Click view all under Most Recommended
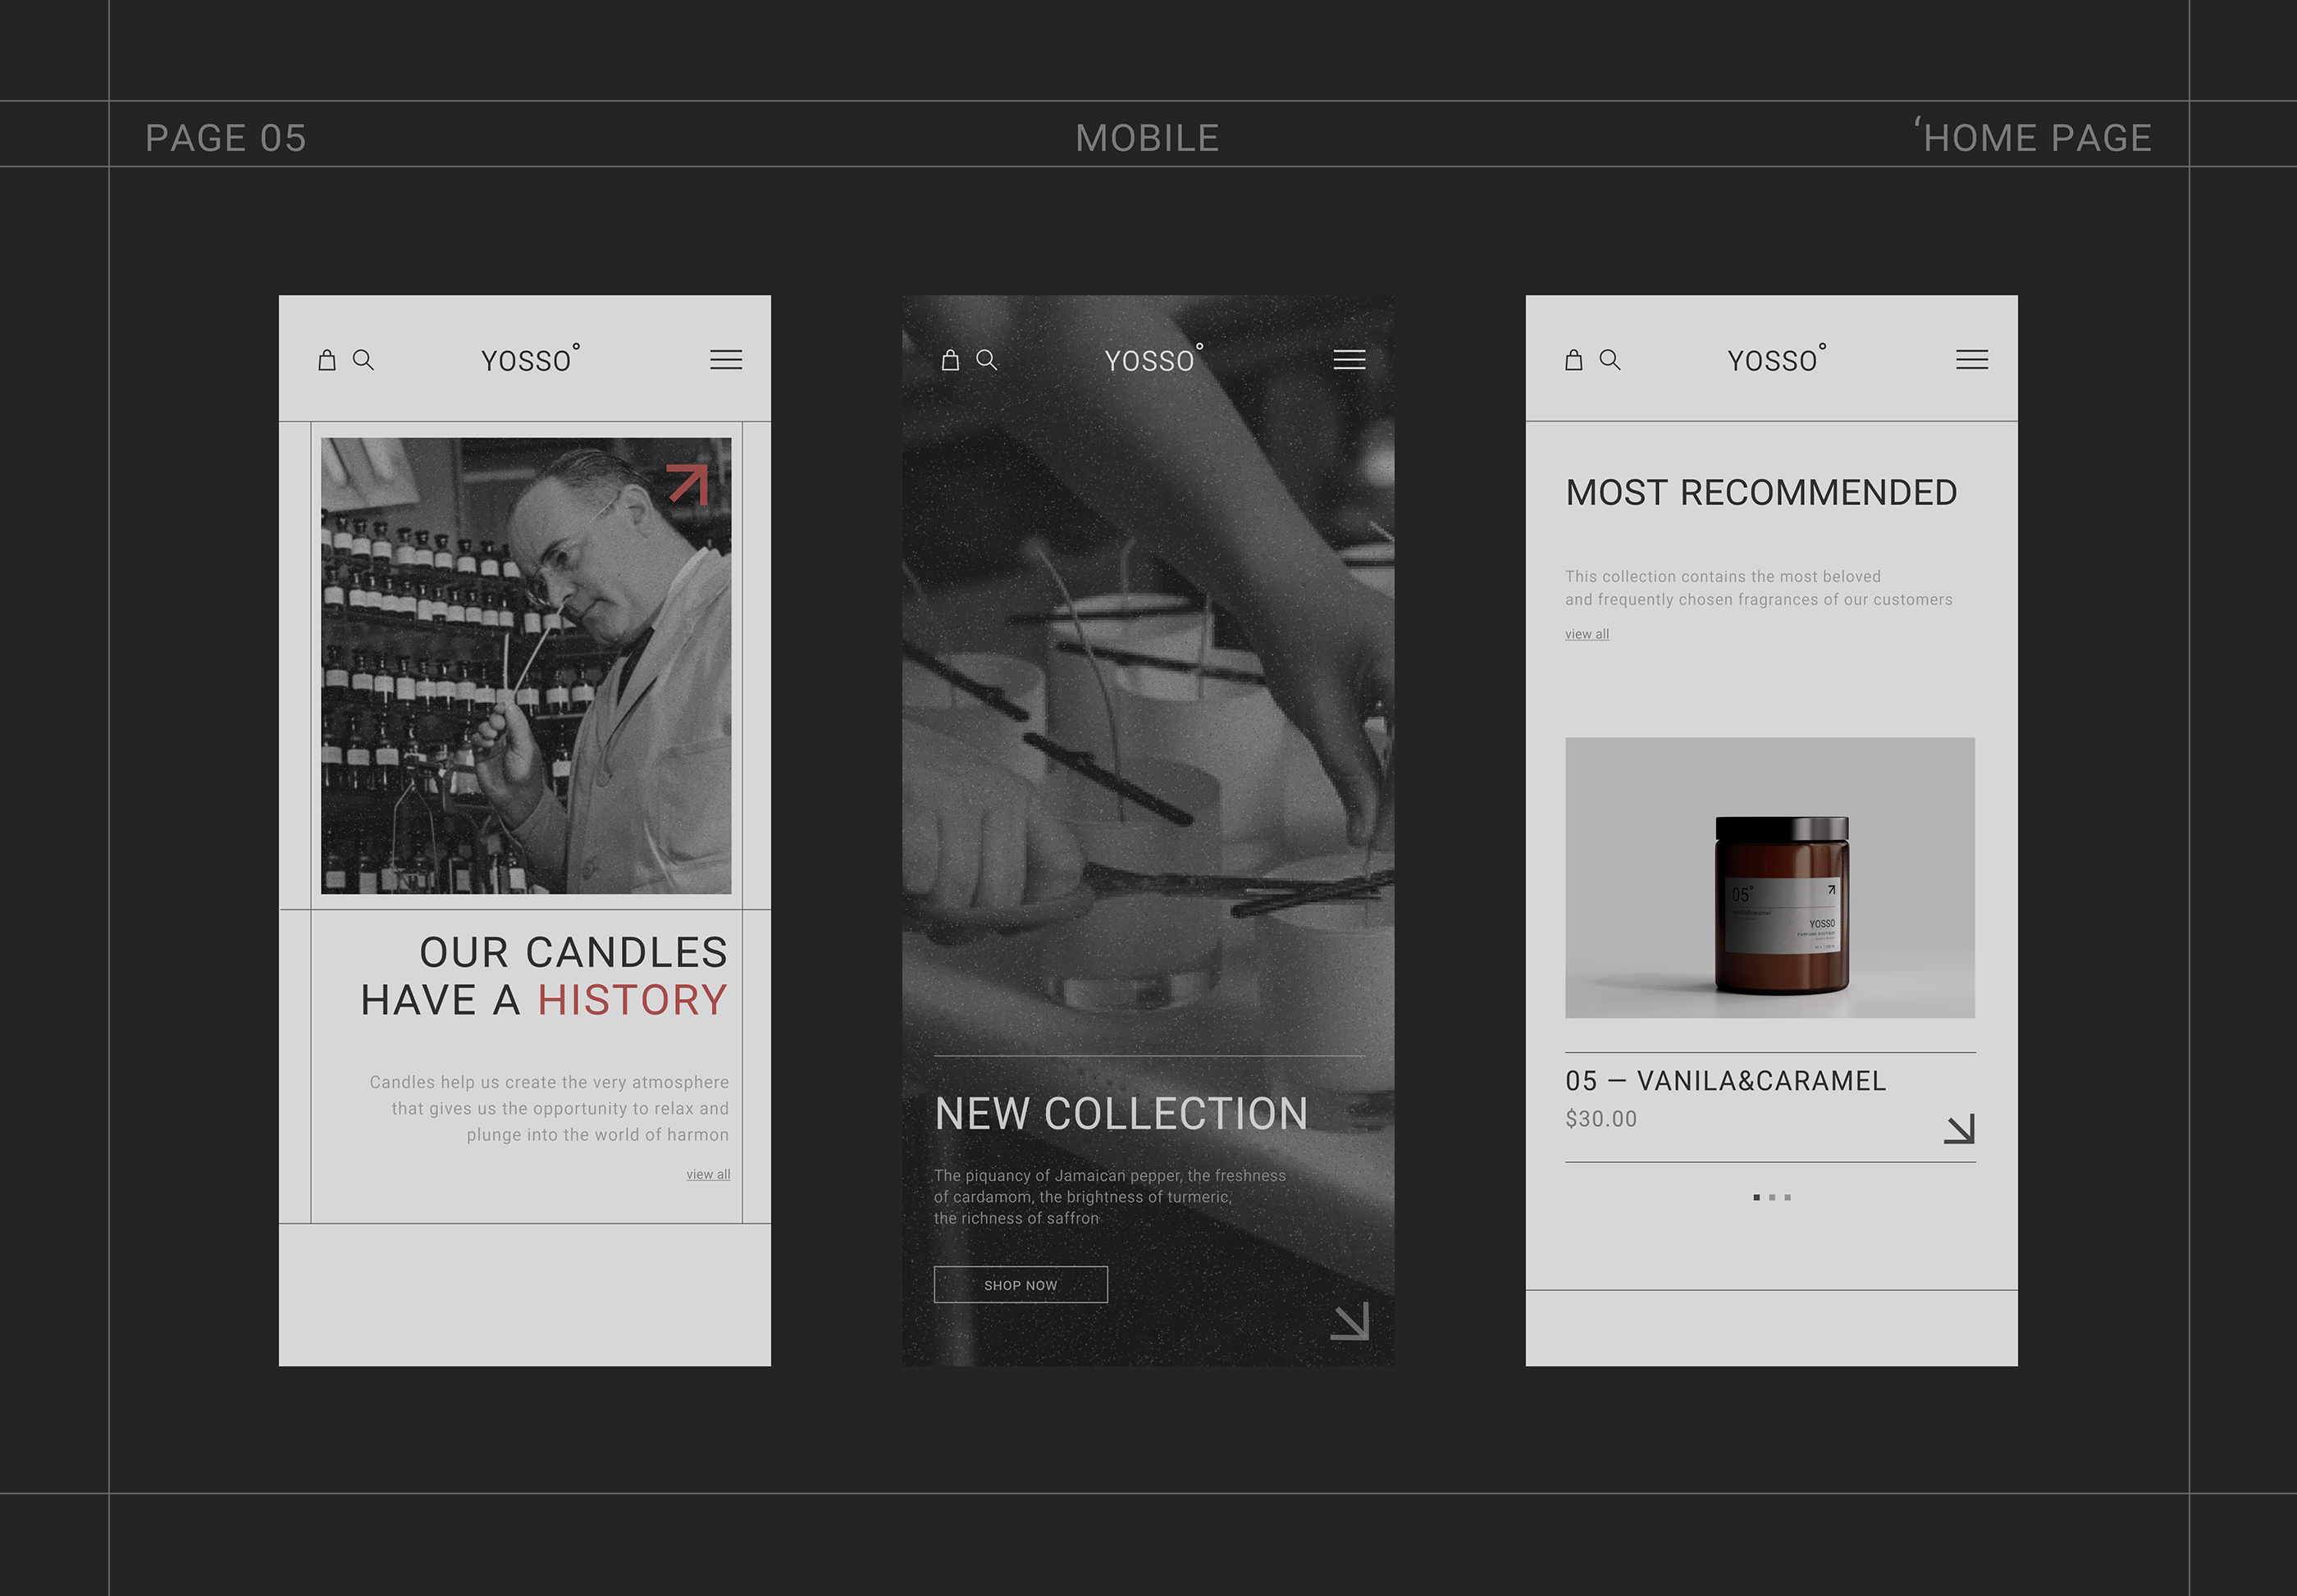The width and height of the screenshot is (2297, 1596). click(1587, 634)
